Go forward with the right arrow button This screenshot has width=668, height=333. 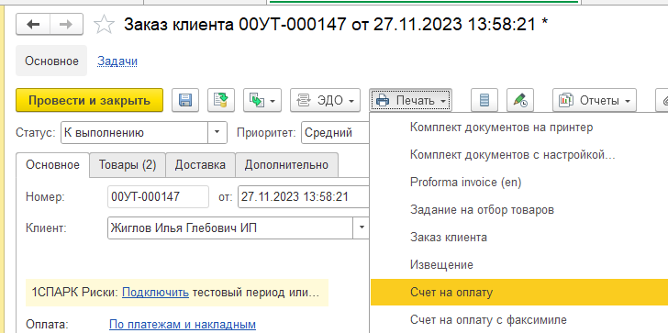click(x=66, y=25)
